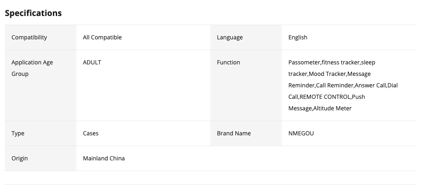Click the REMOTE CONTROL function text

tap(325, 97)
